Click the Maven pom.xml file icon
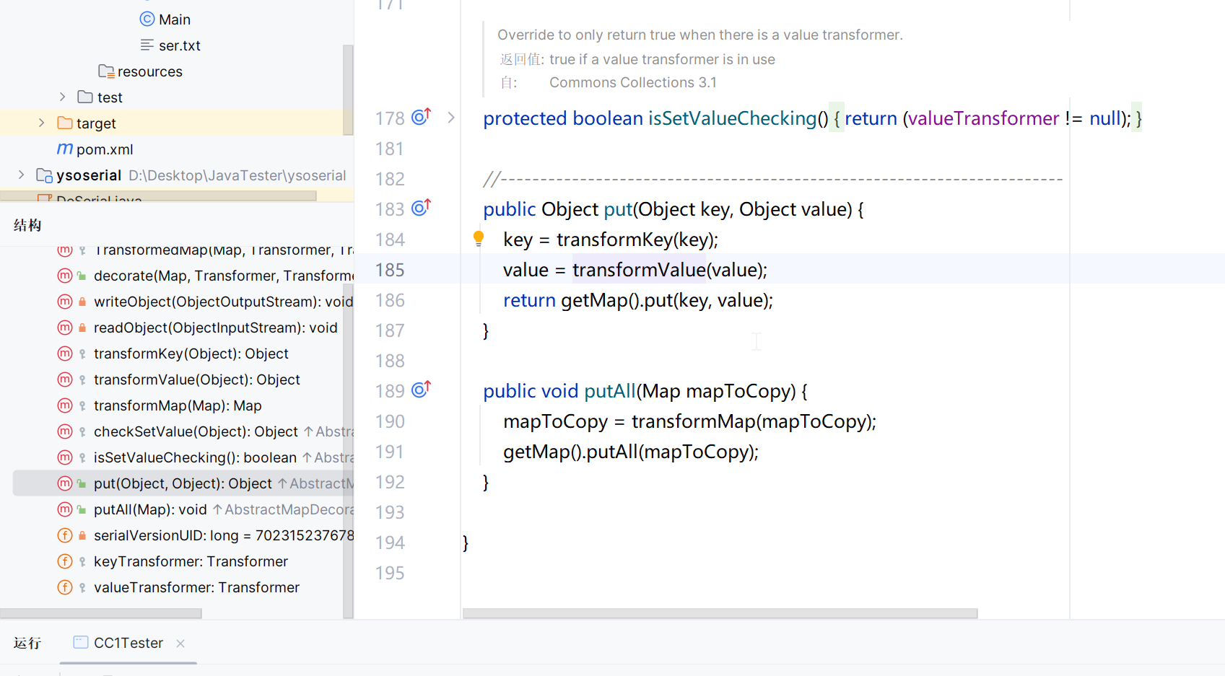 (x=65, y=149)
